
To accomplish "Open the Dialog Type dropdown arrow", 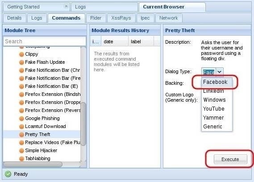I will 220,71.
